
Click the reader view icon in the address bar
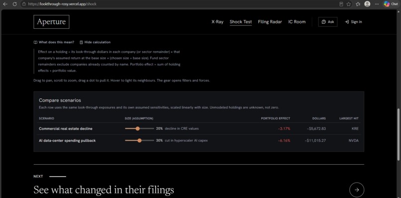coord(341,4)
